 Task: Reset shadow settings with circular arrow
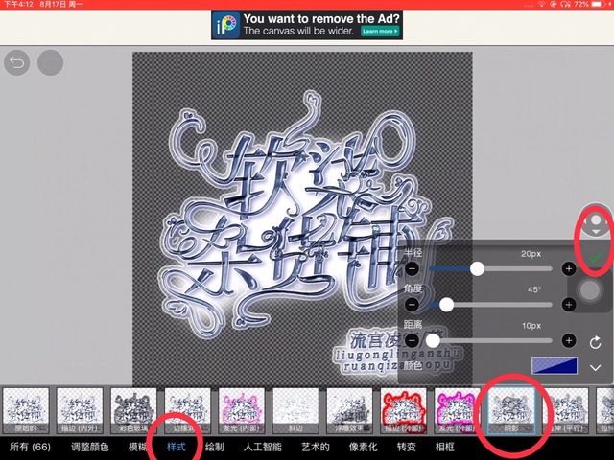pos(596,342)
